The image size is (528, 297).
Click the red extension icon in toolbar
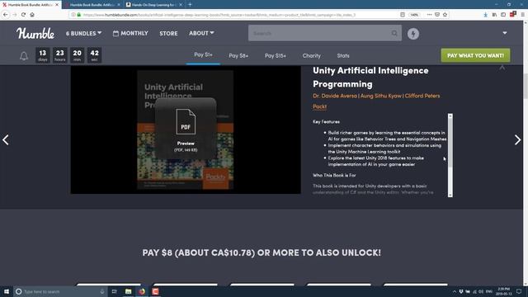tap(513, 14)
